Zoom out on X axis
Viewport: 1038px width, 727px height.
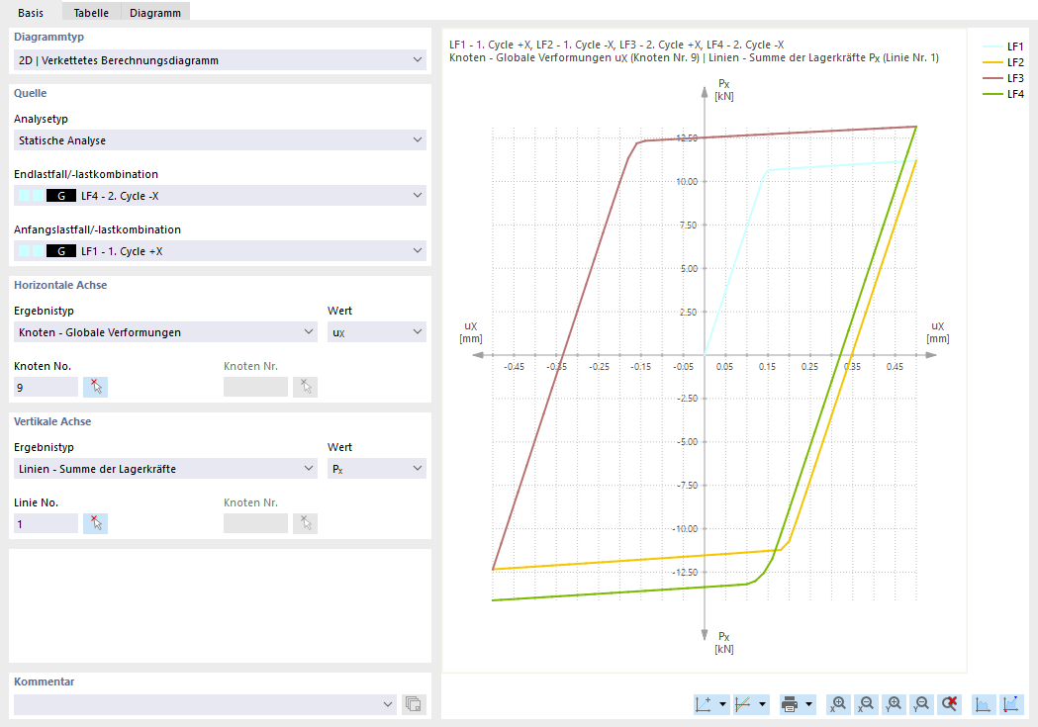(865, 704)
